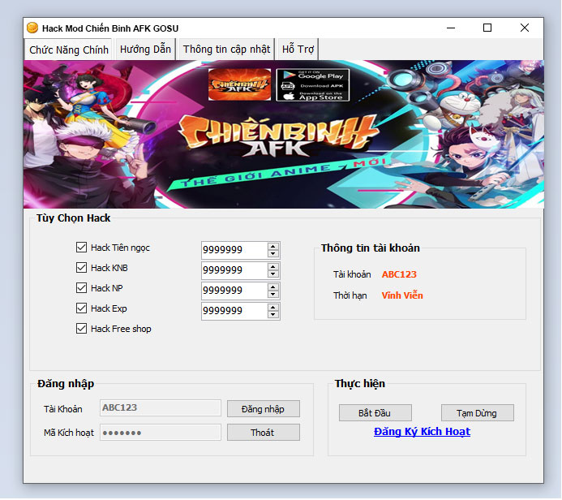Image resolution: width=562 pixels, height=500 pixels.
Task: Click the Đăng nhập button
Action: [264, 409]
